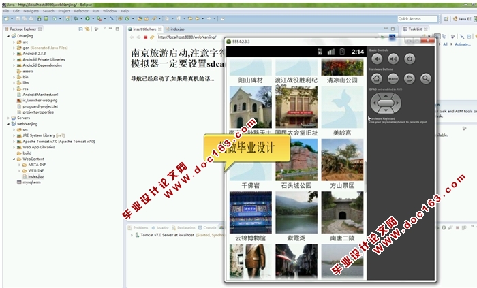Click the DPAD left arrow
The width and height of the screenshot is (477, 288).
point(375,103)
